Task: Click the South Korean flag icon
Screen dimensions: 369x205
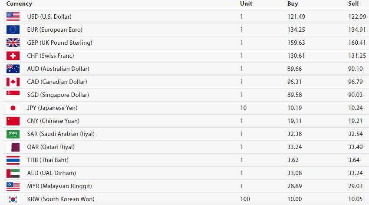Action: [x=13, y=199]
